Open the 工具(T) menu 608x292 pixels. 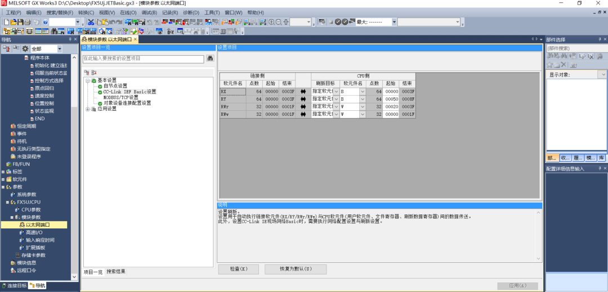(x=212, y=12)
